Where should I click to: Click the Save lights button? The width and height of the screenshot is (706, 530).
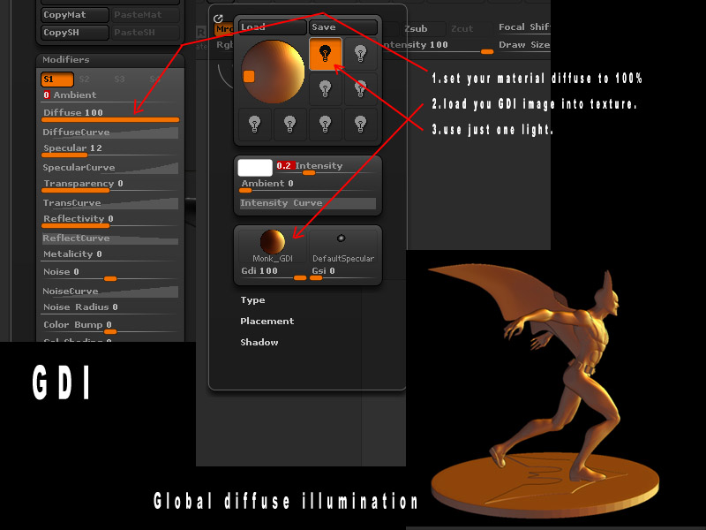point(343,27)
